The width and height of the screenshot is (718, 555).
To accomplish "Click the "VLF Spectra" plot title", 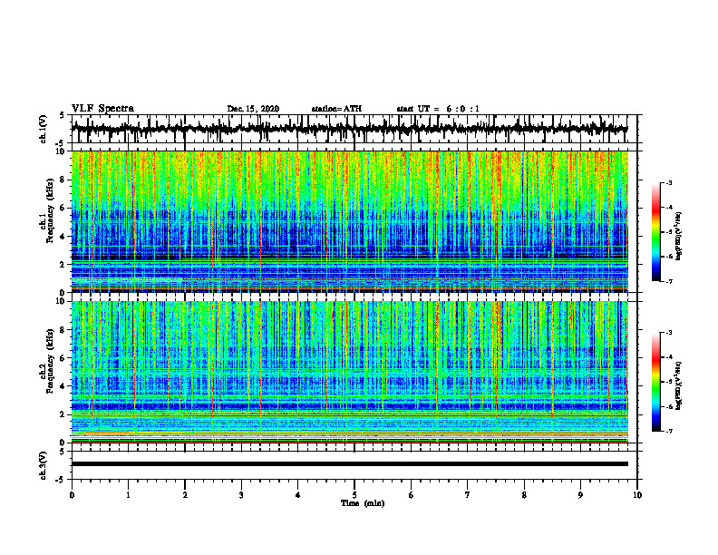I will click(x=102, y=109).
